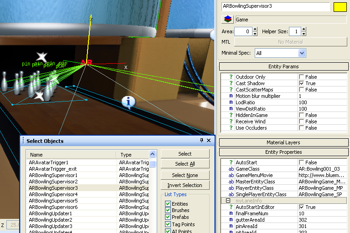This screenshot has width=350, height=233.
Task: Edit the pinAreaId value 301
Action: [x=322, y=226]
